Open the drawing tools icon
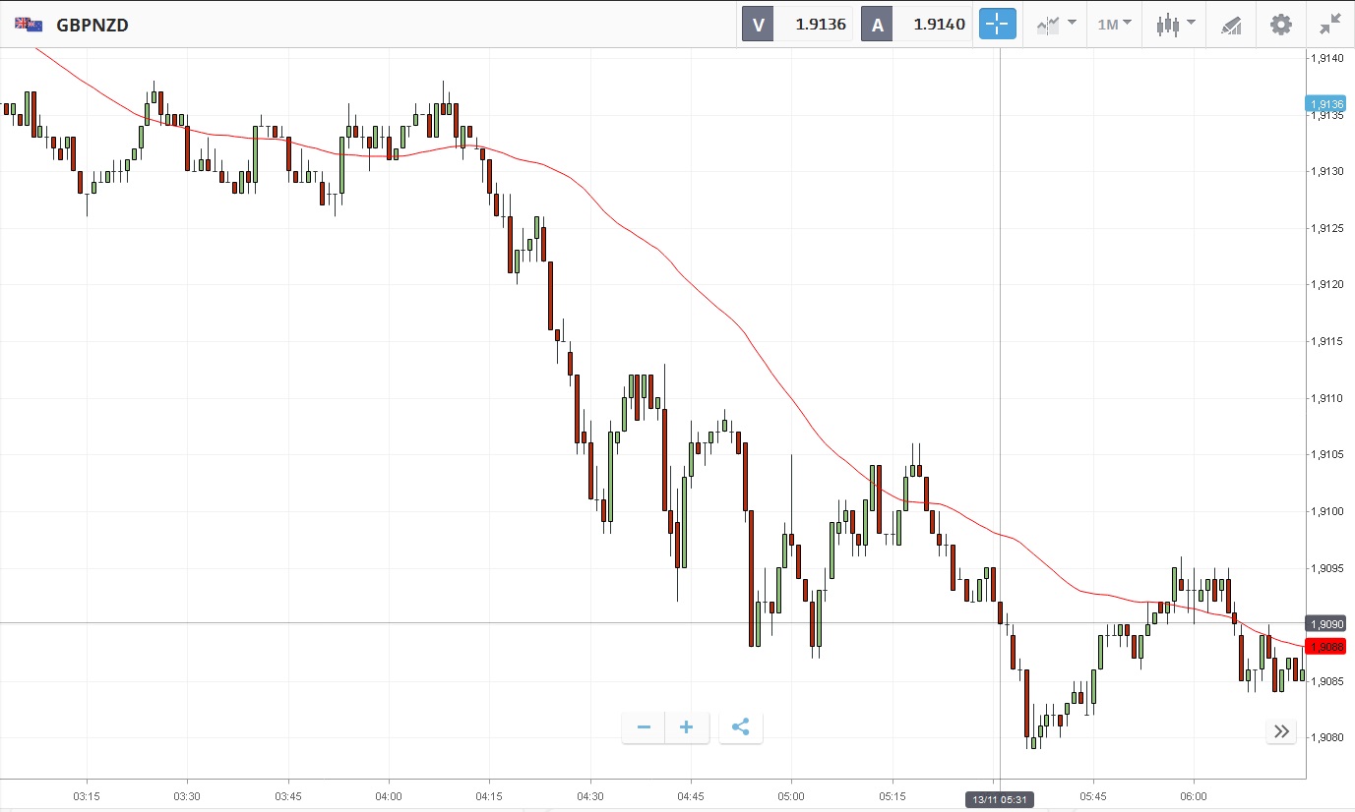1355x812 pixels. pos(1231,25)
